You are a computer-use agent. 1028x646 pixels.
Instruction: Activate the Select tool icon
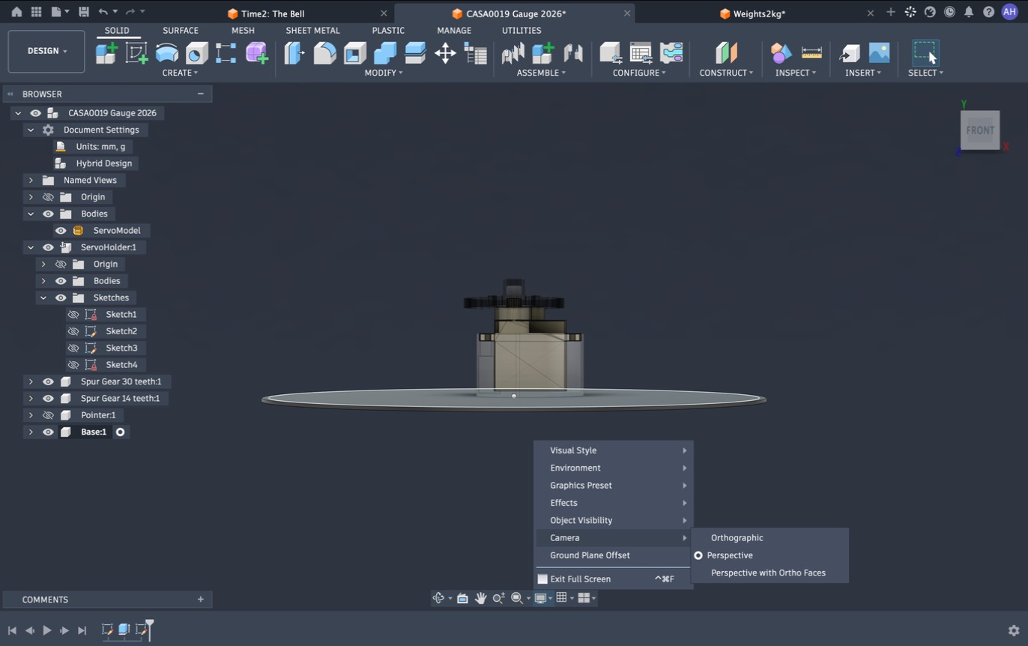[x=925, y=52]
